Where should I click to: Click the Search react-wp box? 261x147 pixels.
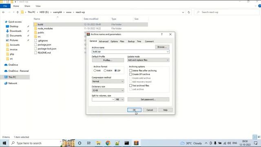pos(227,12)
